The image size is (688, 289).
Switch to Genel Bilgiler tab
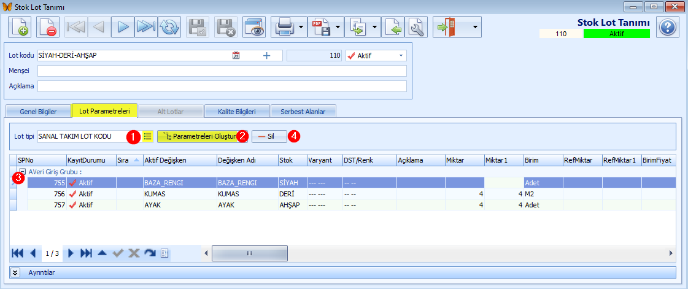pyautogui.click(x=38, y=112)
